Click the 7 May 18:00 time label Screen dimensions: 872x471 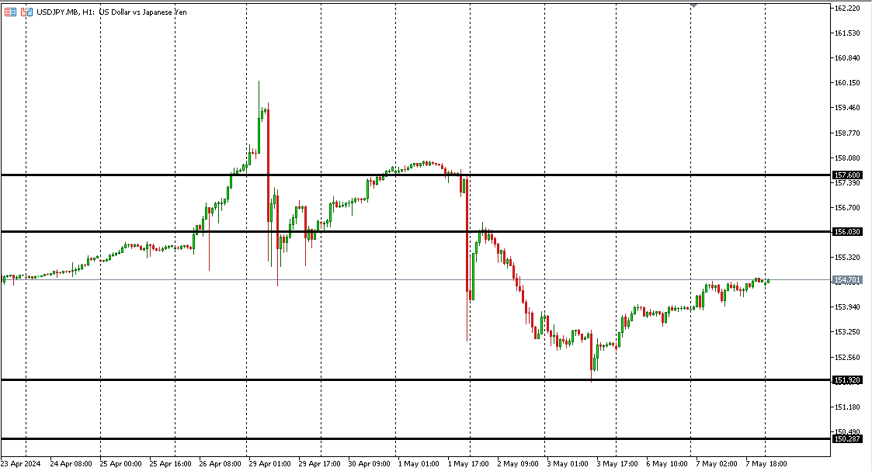pyautogui.click(x=766, y=464)
